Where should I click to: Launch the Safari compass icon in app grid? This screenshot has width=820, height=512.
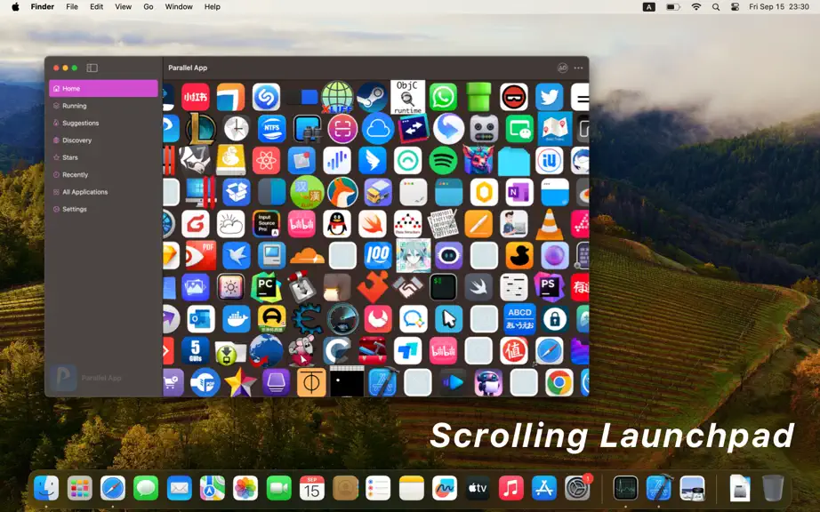tap(549, 350)
